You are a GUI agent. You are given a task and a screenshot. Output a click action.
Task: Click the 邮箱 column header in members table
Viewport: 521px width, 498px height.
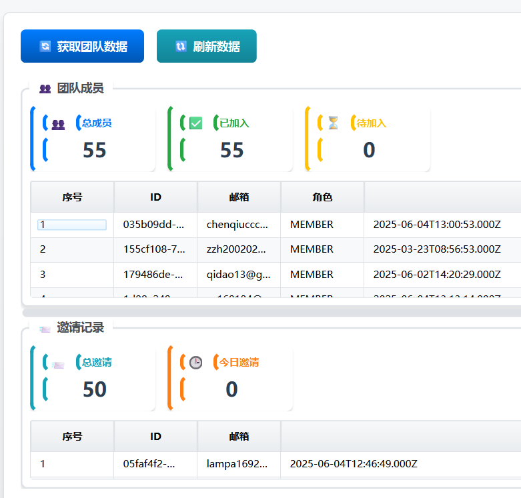(x=239, y=197)
